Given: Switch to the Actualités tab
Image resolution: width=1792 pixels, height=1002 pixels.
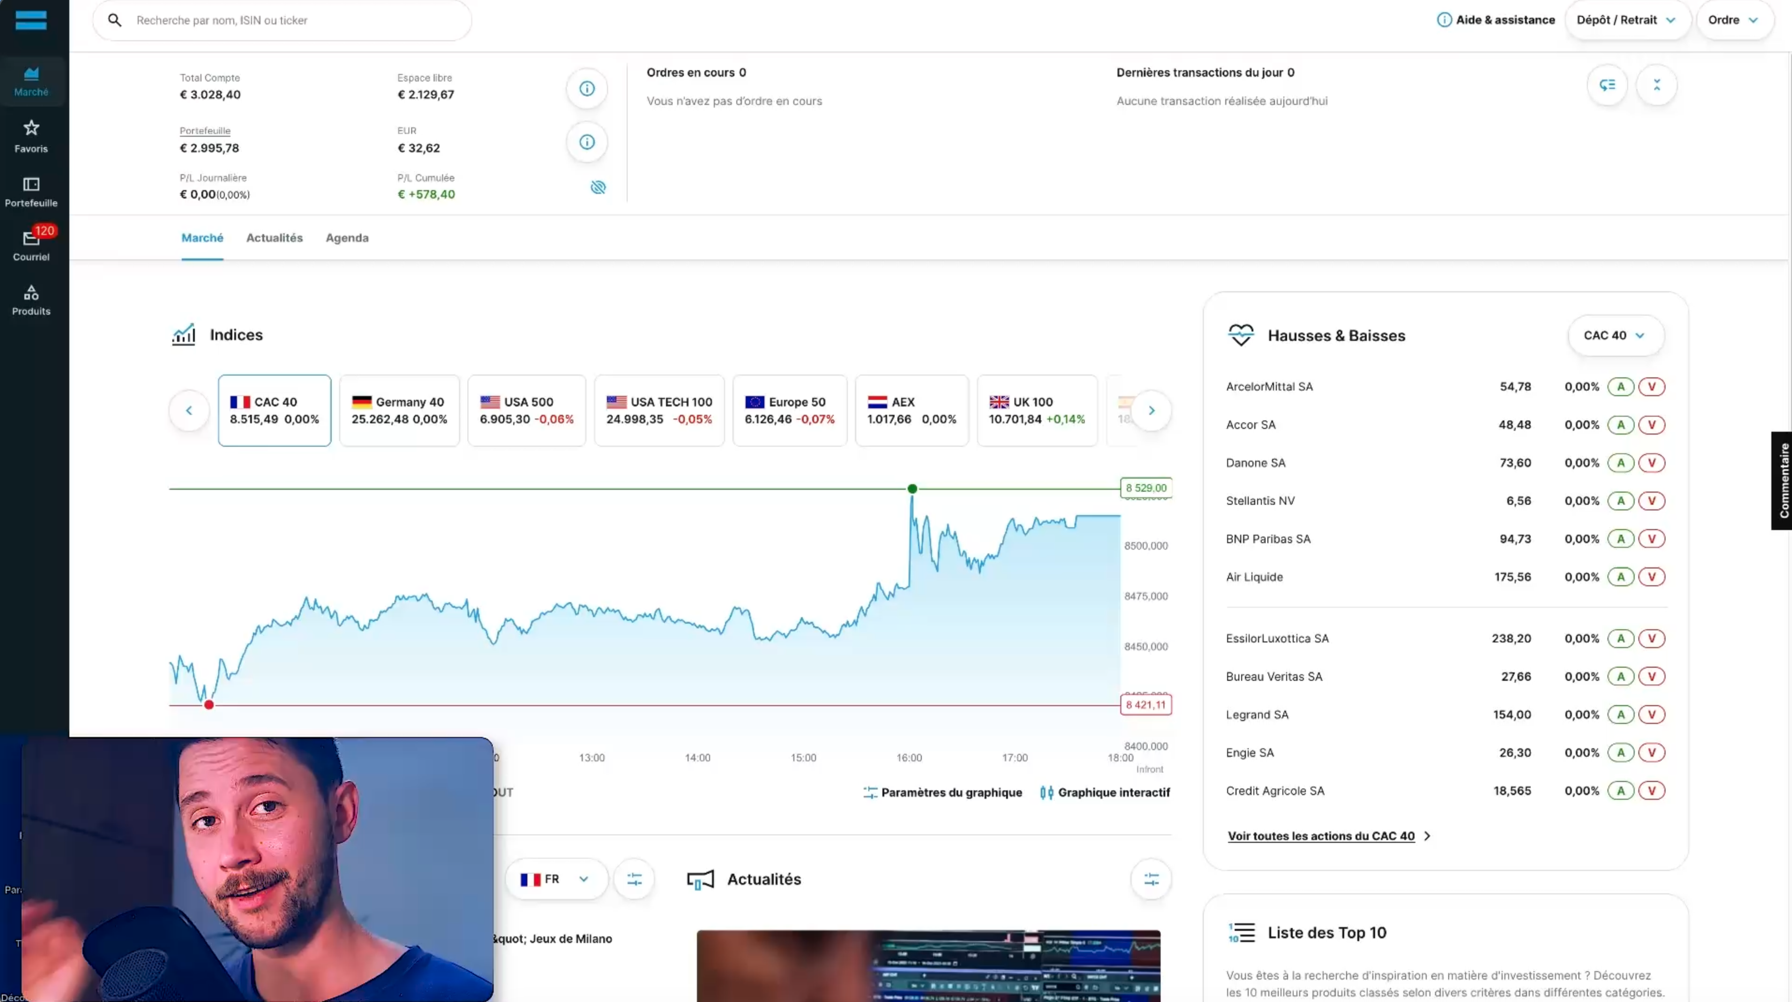Looking at the screenshot, I should coord(274,238).
